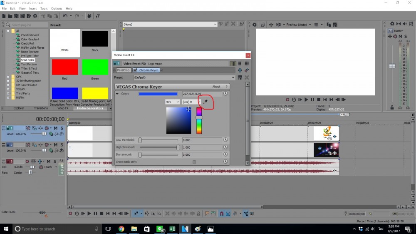Click Play button under the video preview
Image resolution: width=416 pixels, height=234 pixels.
click(x=306, y=100)
